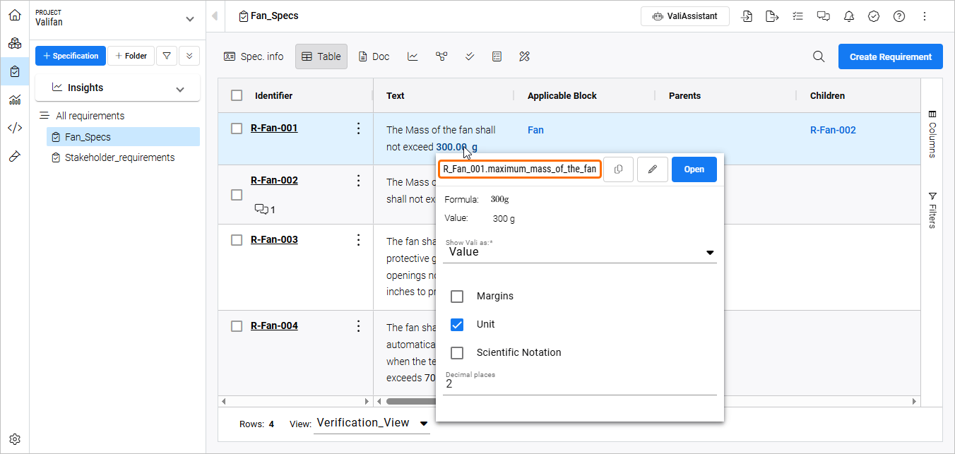Click the Create Requirement button
955x454 pixels.
pyautogui.click(x=890, y=57)
